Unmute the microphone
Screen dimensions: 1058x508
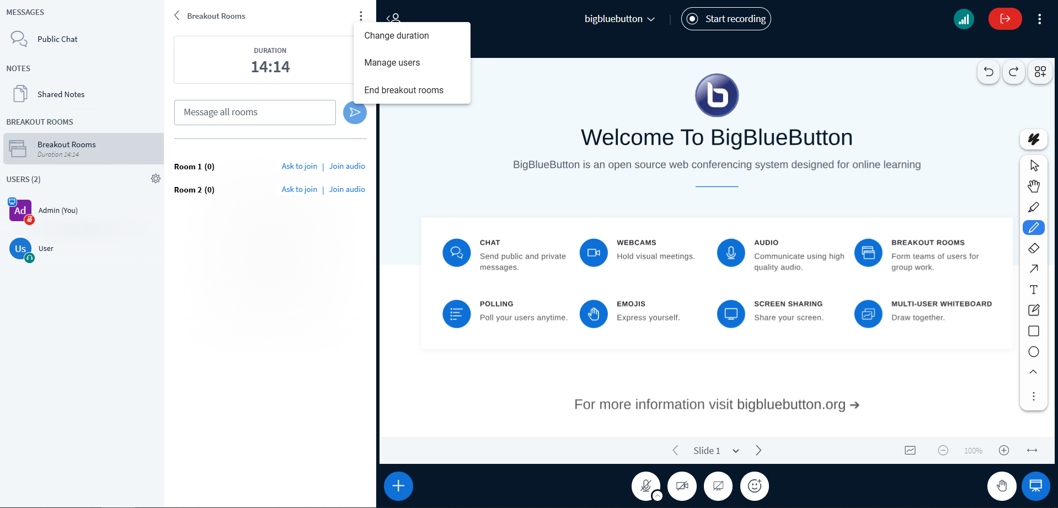pyautogui.click(x=645, y=486)
